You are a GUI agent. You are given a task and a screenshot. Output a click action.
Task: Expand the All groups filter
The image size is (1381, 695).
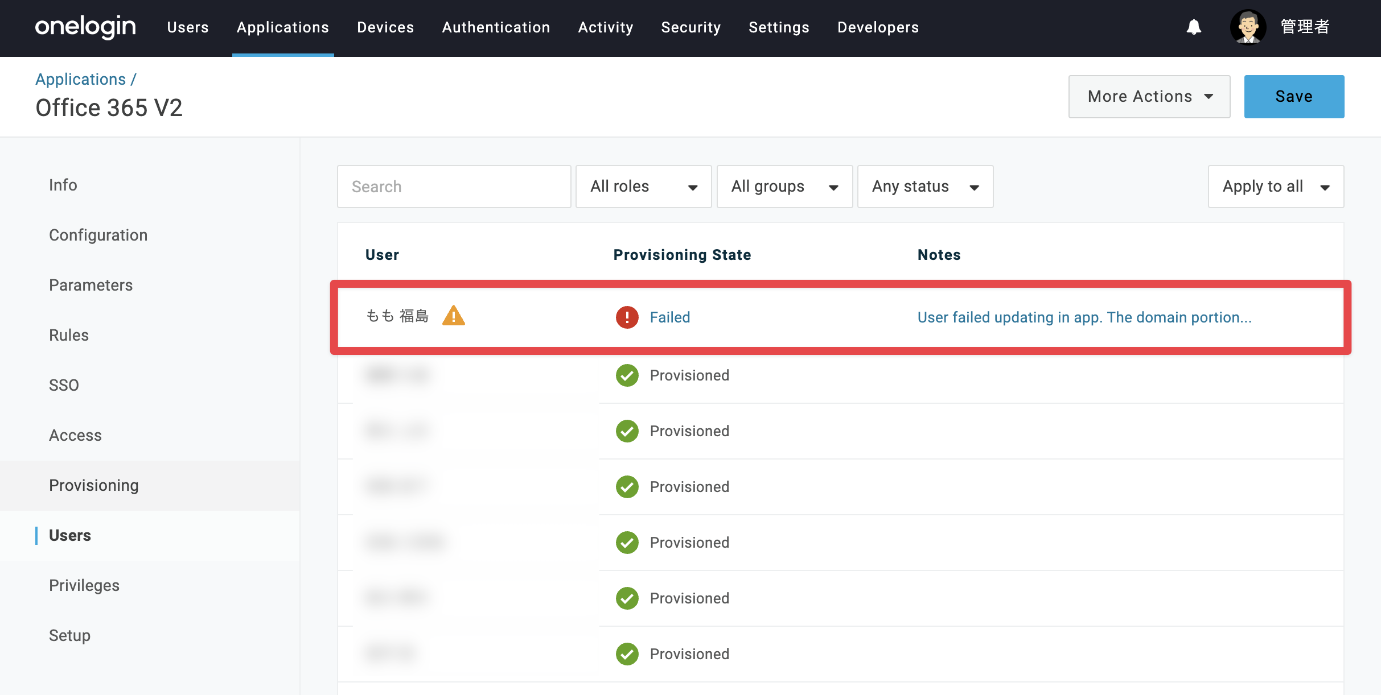point(784,187)
